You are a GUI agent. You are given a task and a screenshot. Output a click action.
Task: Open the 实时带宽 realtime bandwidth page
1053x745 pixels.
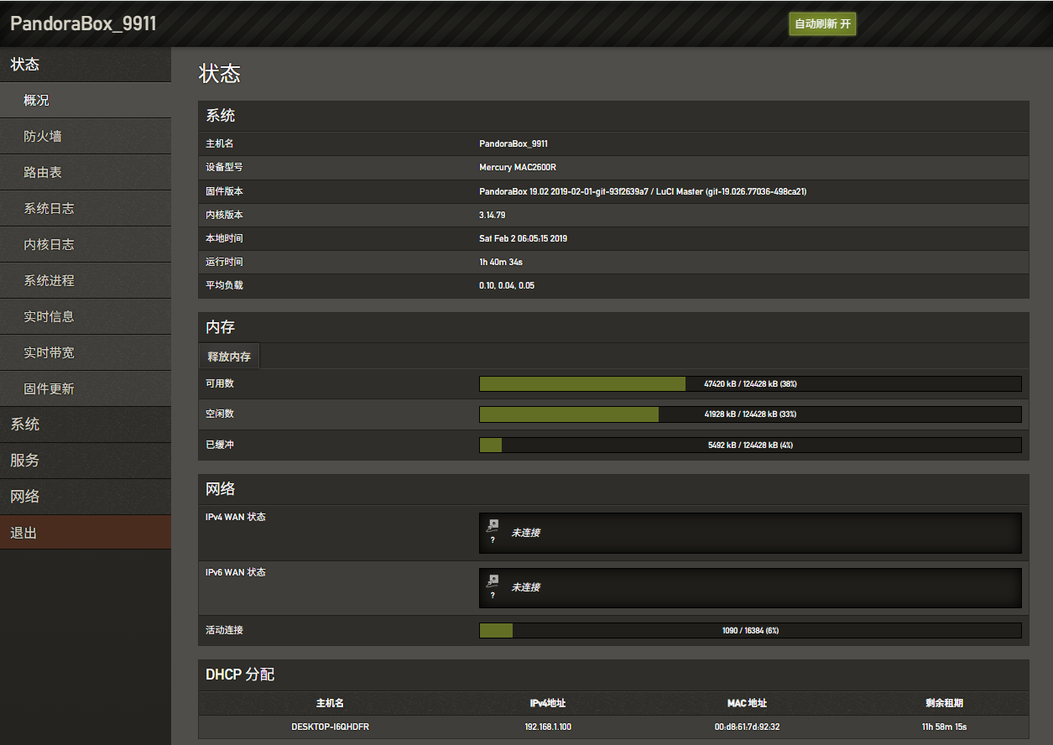pyautogui.click(x=86, y=353)
